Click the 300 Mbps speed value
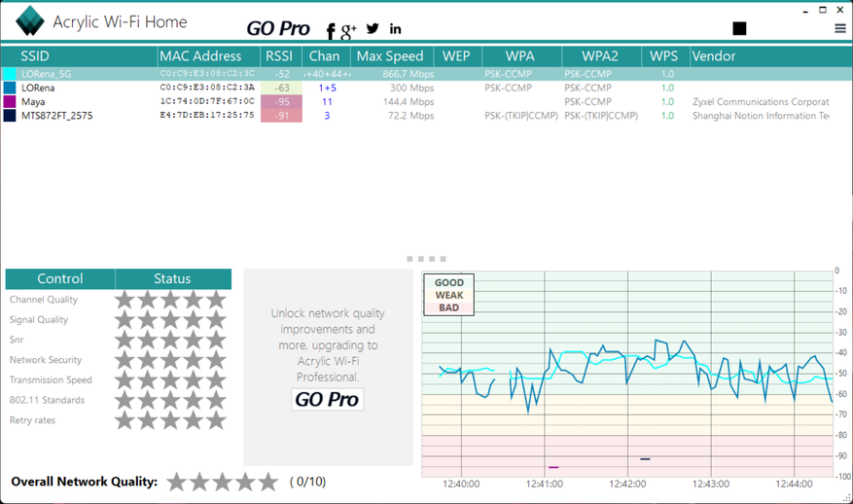This screenshot has width=853, height=504. 411,88
